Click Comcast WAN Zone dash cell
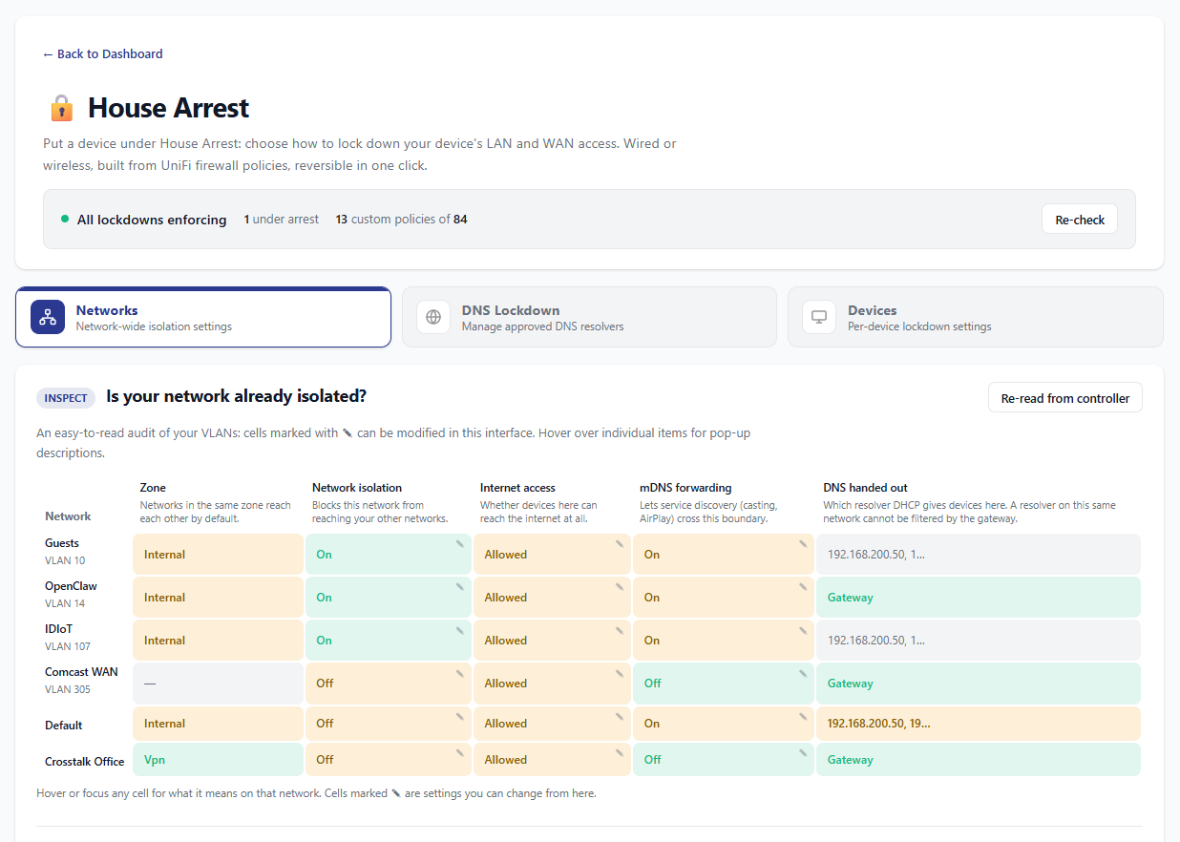This screenshot has height=842, width=1180. (218, 683)
